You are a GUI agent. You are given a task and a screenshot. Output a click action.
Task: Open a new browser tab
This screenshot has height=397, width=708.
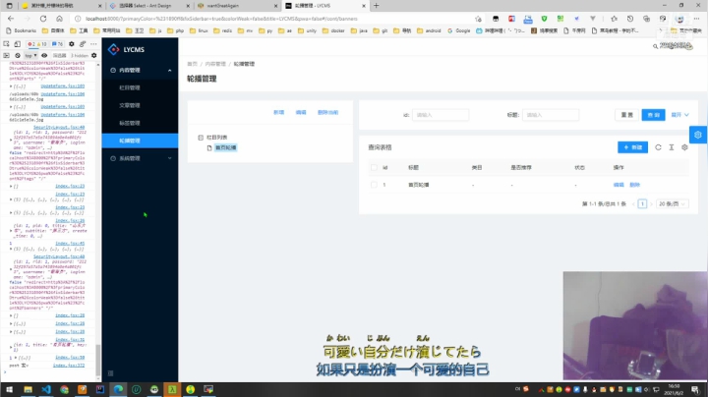point(376,6)
